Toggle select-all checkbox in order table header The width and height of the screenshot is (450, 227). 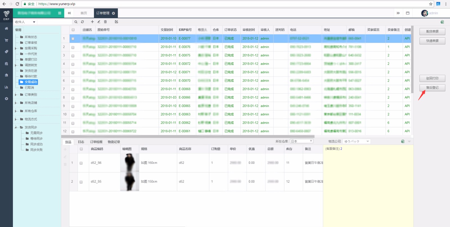(73, 30)
